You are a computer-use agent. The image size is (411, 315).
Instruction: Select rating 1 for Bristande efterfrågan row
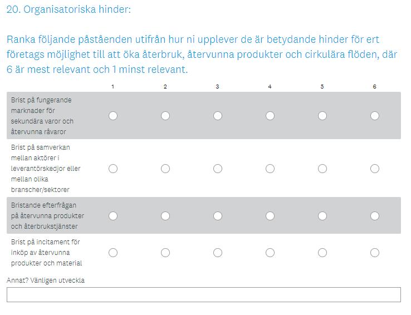[113, 216]
